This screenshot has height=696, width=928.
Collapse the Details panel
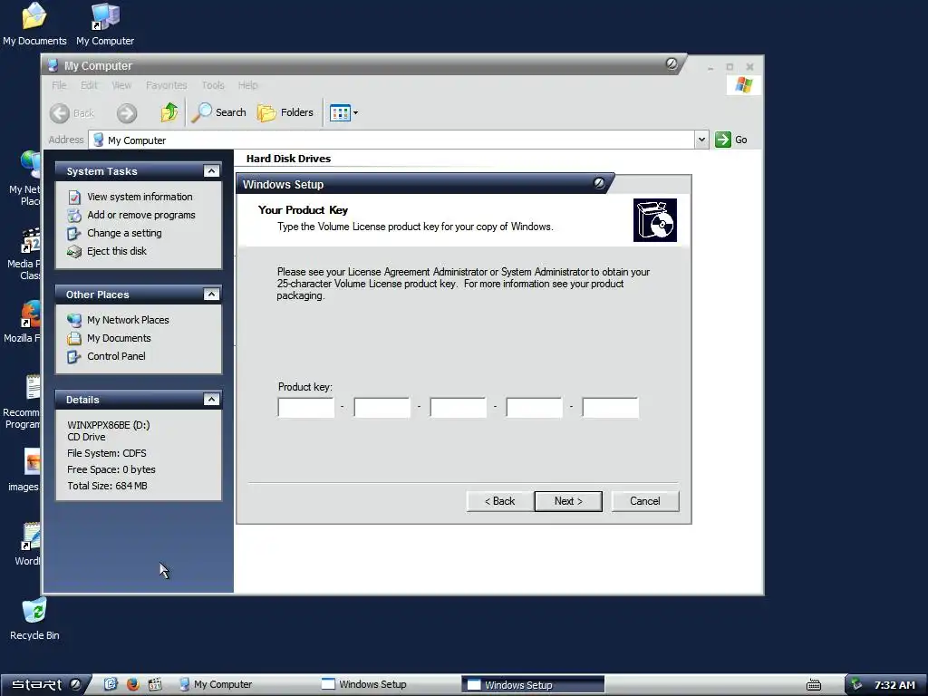point(211,400)
